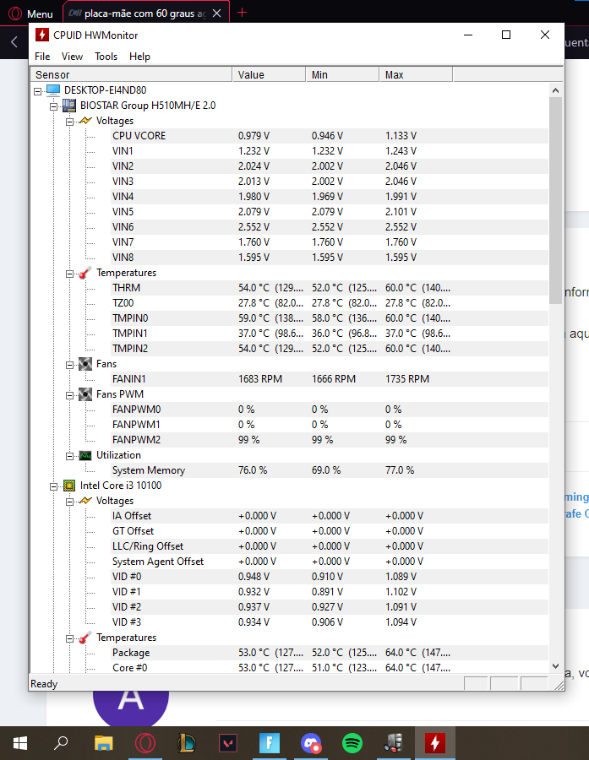589x760 pixels.
Task: Select the FANIN1 fan row
Action: pos(330,379)
